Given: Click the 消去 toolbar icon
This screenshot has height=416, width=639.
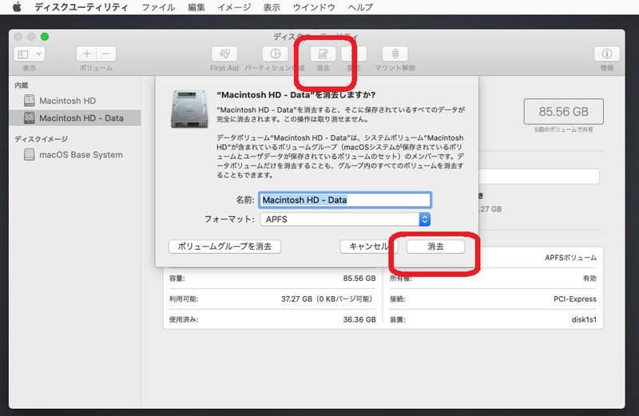Looking at the screenshot, I should (323, 53).
